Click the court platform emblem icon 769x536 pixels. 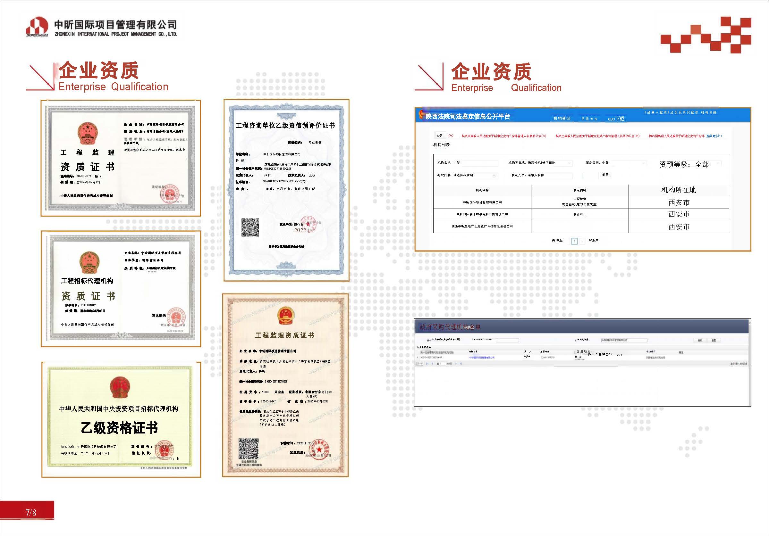coord(421,115)
